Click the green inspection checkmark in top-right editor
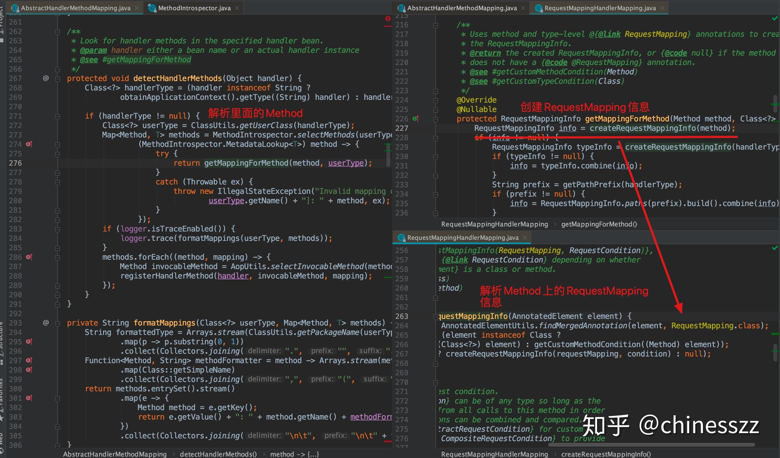This screenshot has width=780, height=458. [x=774, y=19]
